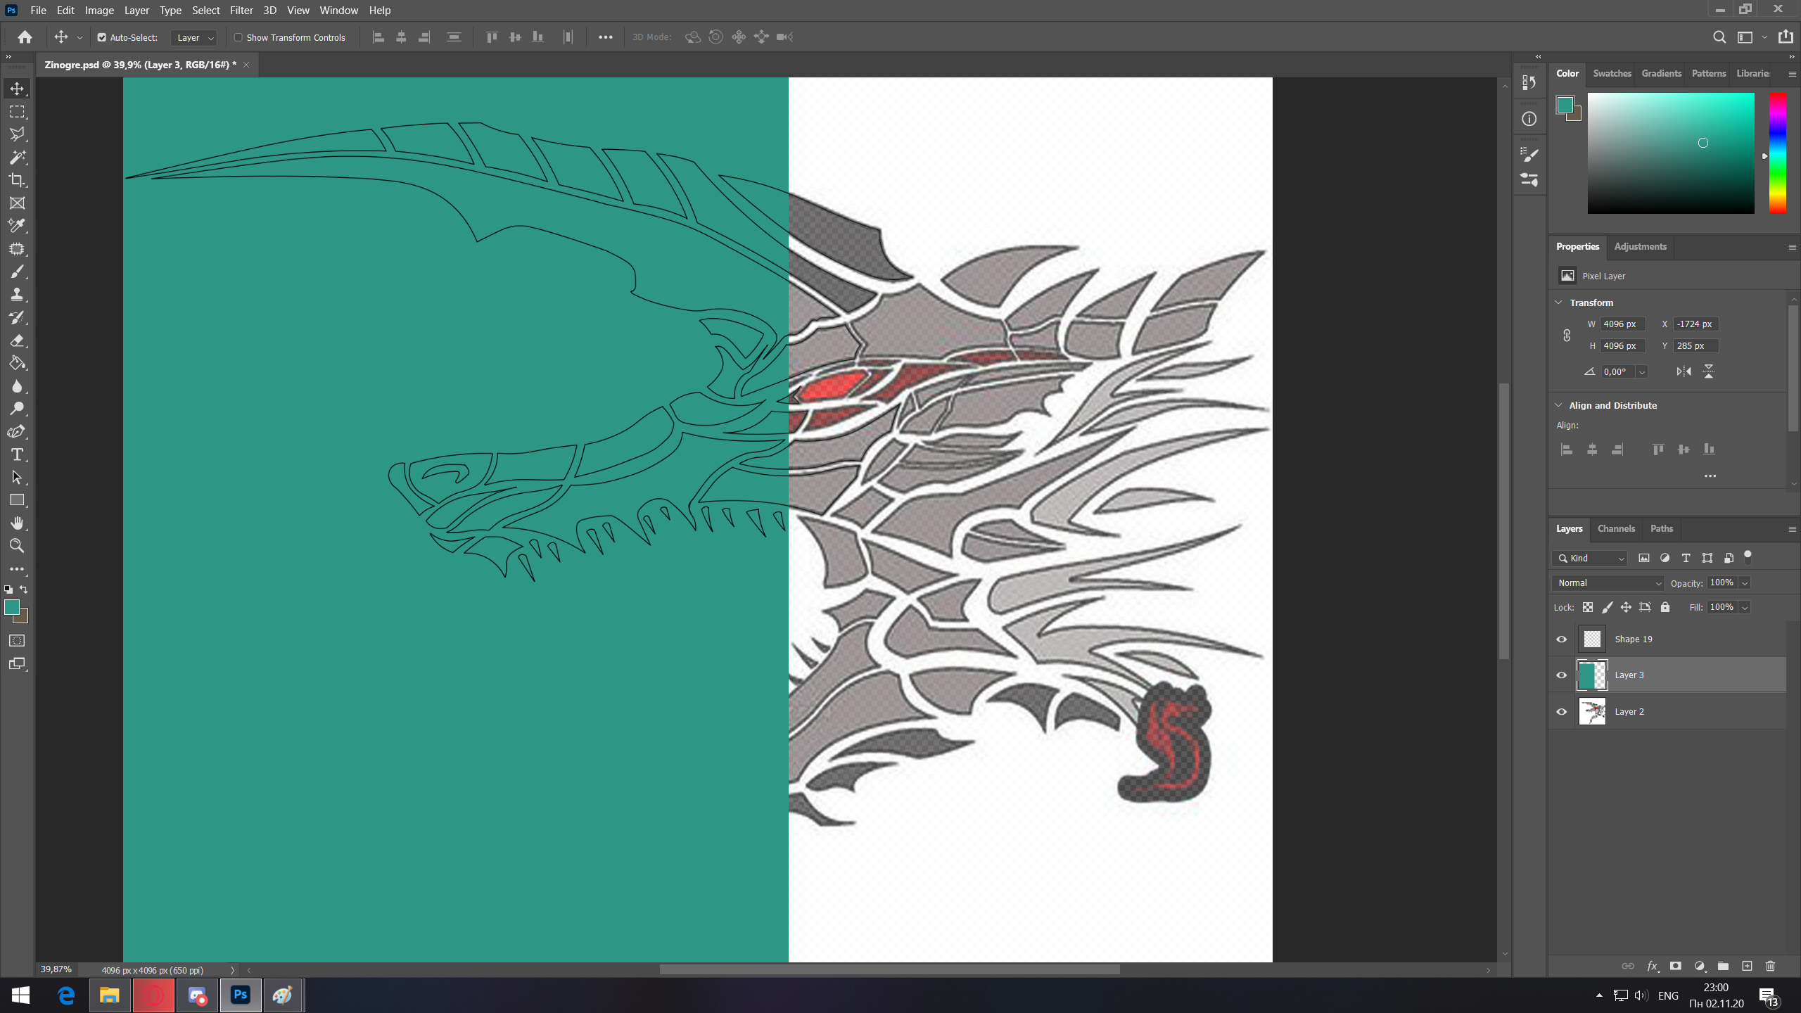The image size is (1801, 1013).
Task: Select the Pen tool
Action: [17, 432]
